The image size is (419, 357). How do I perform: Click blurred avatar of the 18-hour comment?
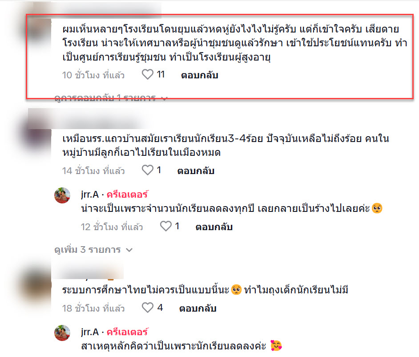tap(37, 286)
